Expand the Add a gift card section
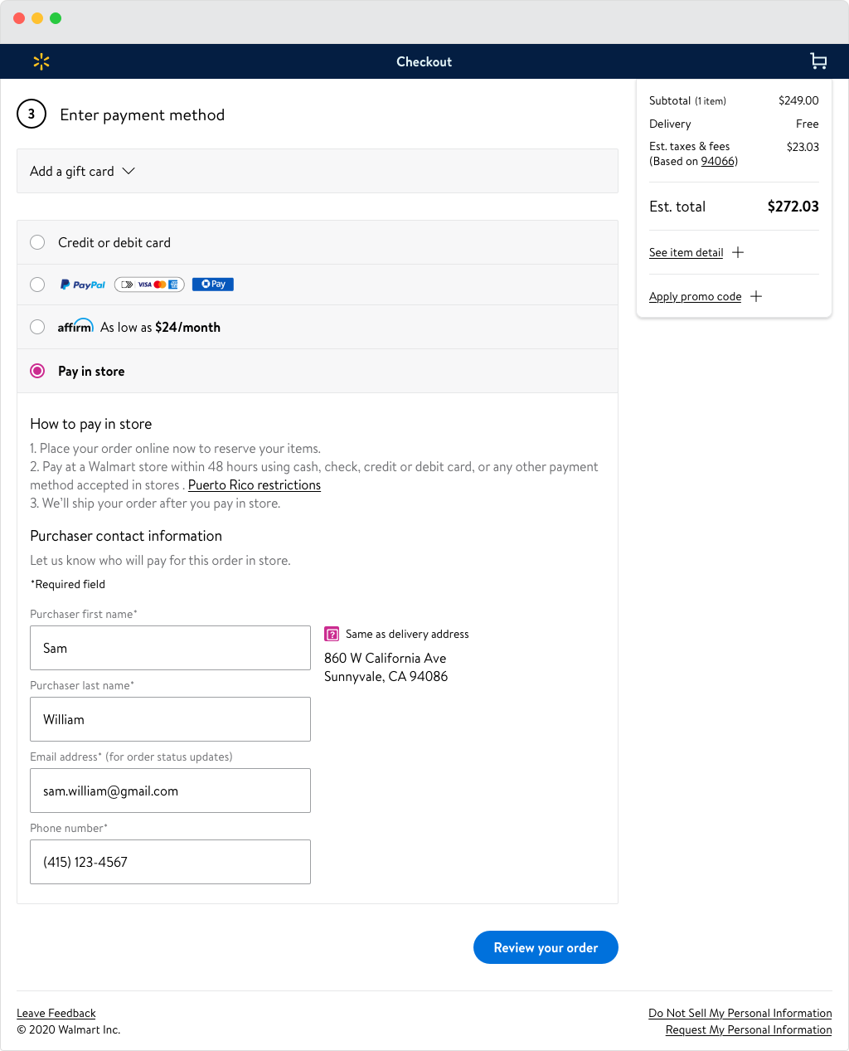This screenshot has width=849, height=1051. (x=83, y=171)
